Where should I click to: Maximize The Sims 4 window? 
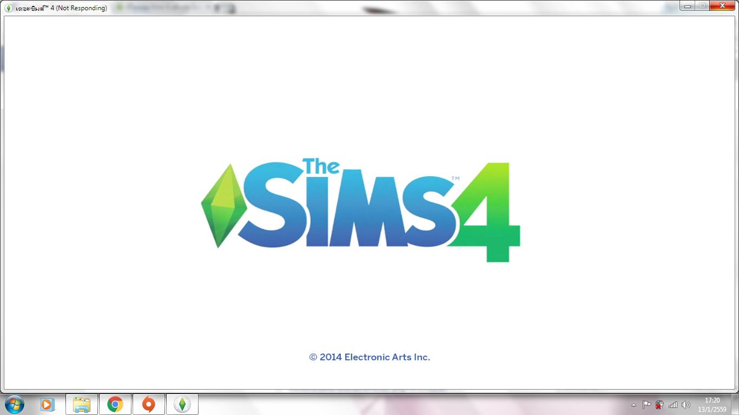[702, 5]
